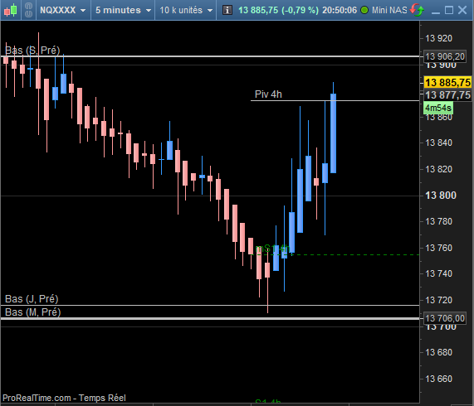
Task: Click the 4m54s candle countdown label
Action: [438, 108]
